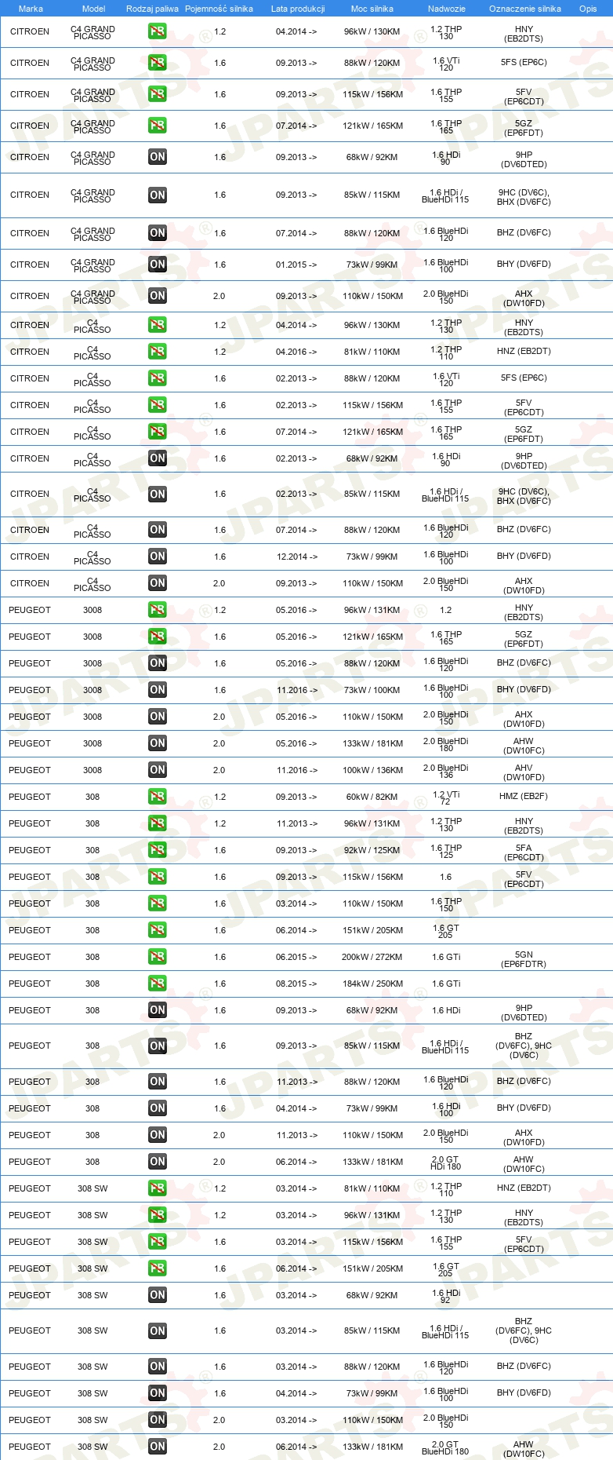Screen dimensions: 613x1460
Task: Click the '04.2016 ->' production date cell
Action: point(296,352)
